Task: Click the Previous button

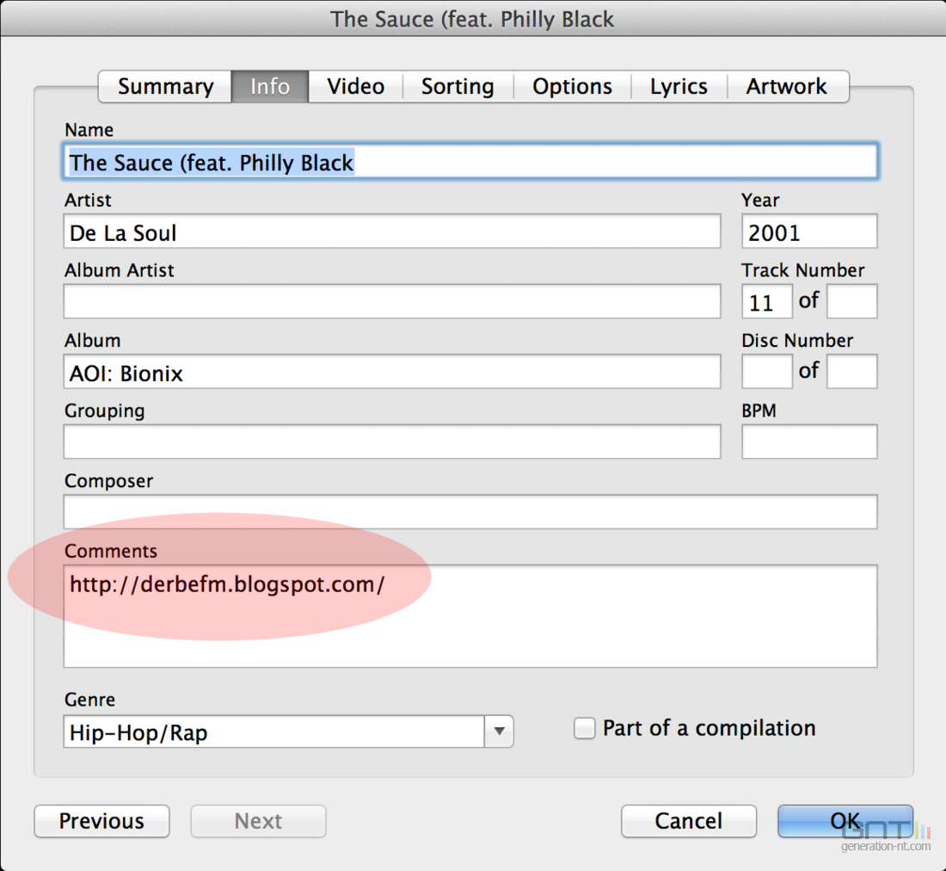Action: (102, 821)
